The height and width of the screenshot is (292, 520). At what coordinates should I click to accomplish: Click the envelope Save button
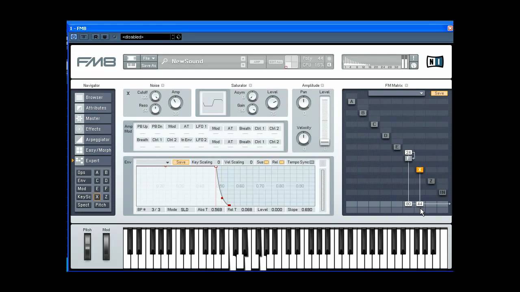point(181,162)
